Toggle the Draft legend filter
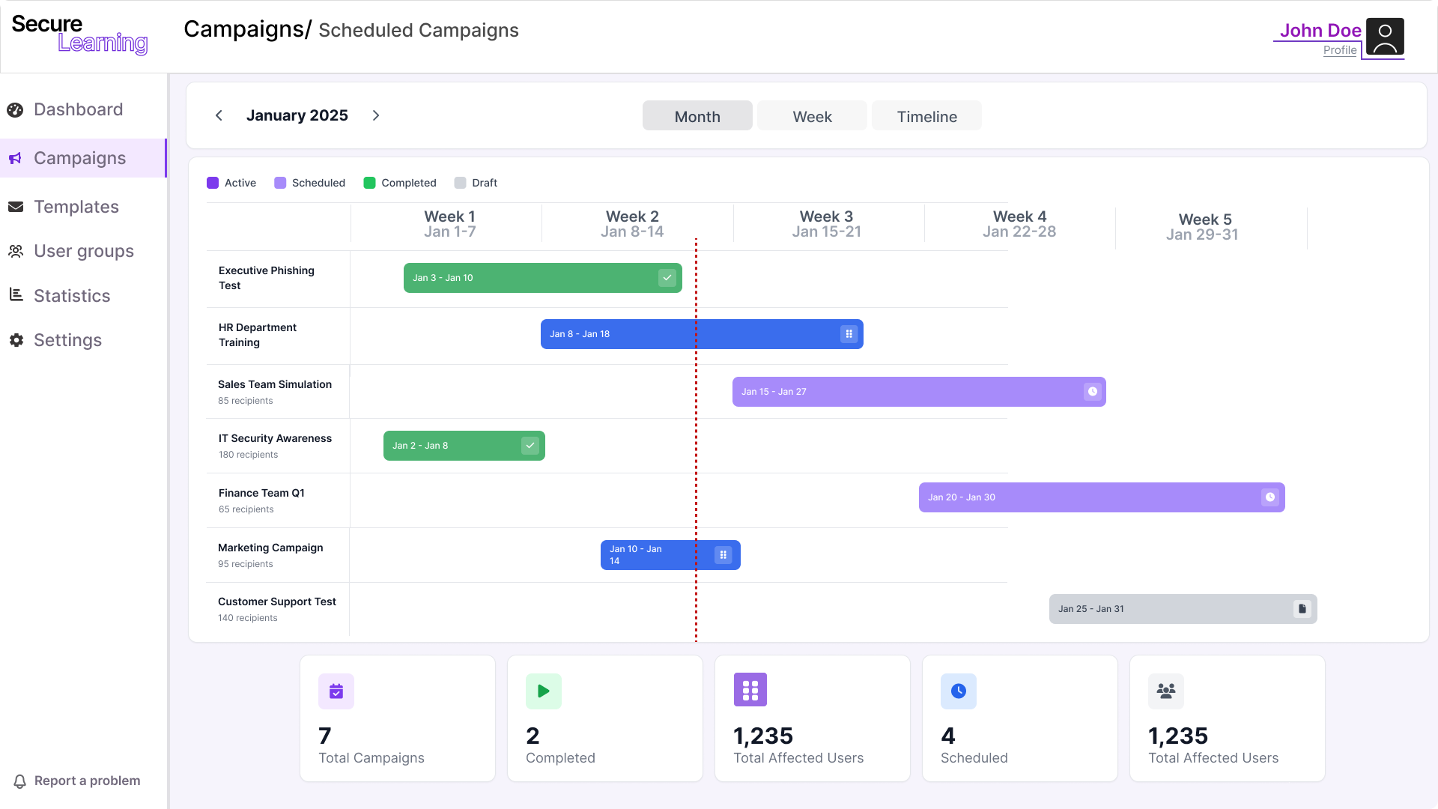The image size is (1438, 809). click(x=476, y=183)
